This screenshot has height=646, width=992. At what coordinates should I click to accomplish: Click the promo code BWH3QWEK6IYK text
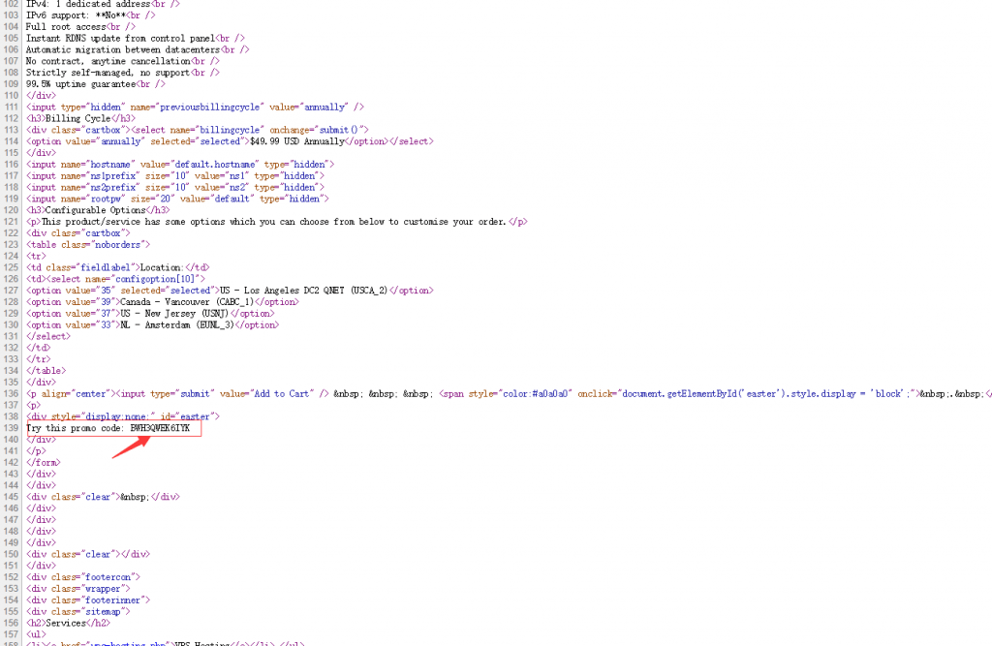tap(160, 427)
